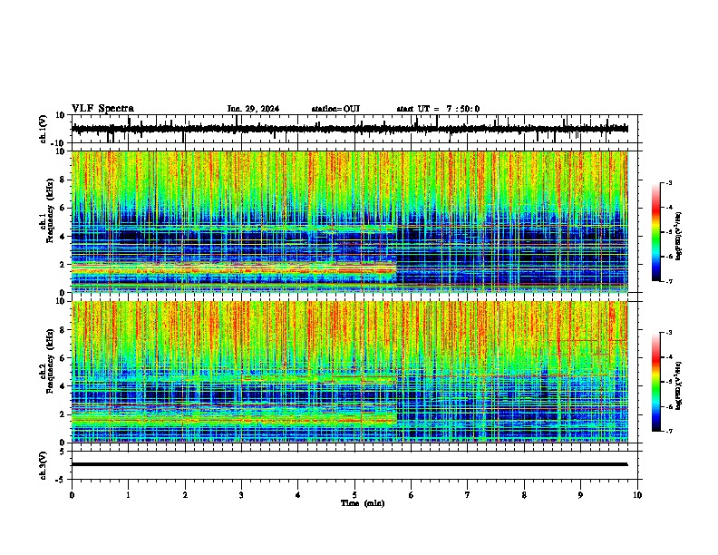Click the time-axis tick label "3"

click(x=241, y=495)
